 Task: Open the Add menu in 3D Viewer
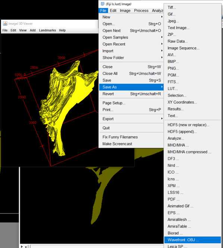pyautogui.click(x=32, y=30)
